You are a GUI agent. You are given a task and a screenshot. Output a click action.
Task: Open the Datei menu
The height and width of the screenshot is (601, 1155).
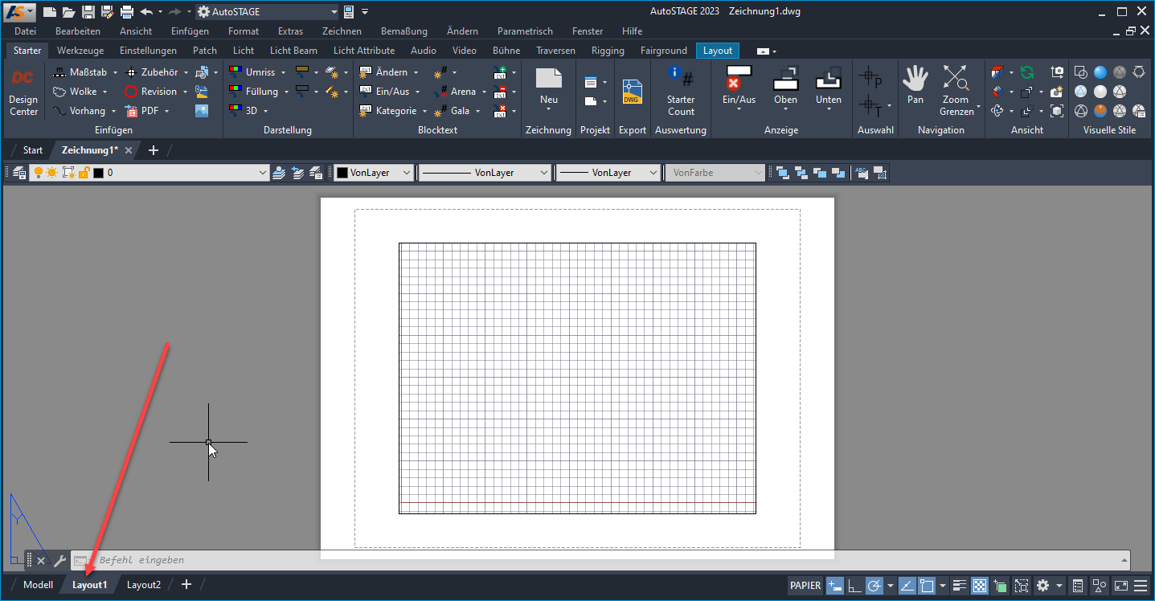pos(25,31)
